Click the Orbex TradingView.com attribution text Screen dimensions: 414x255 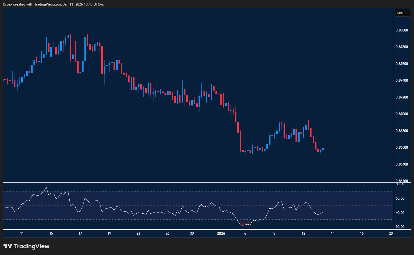pyautogui.click(x=53, y=4)
